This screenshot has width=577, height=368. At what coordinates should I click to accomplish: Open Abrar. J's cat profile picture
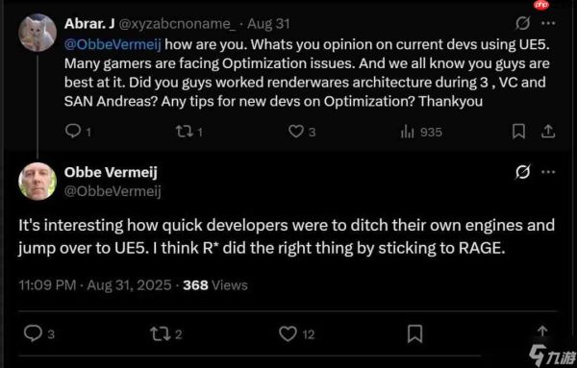click(x=38, y=33)
